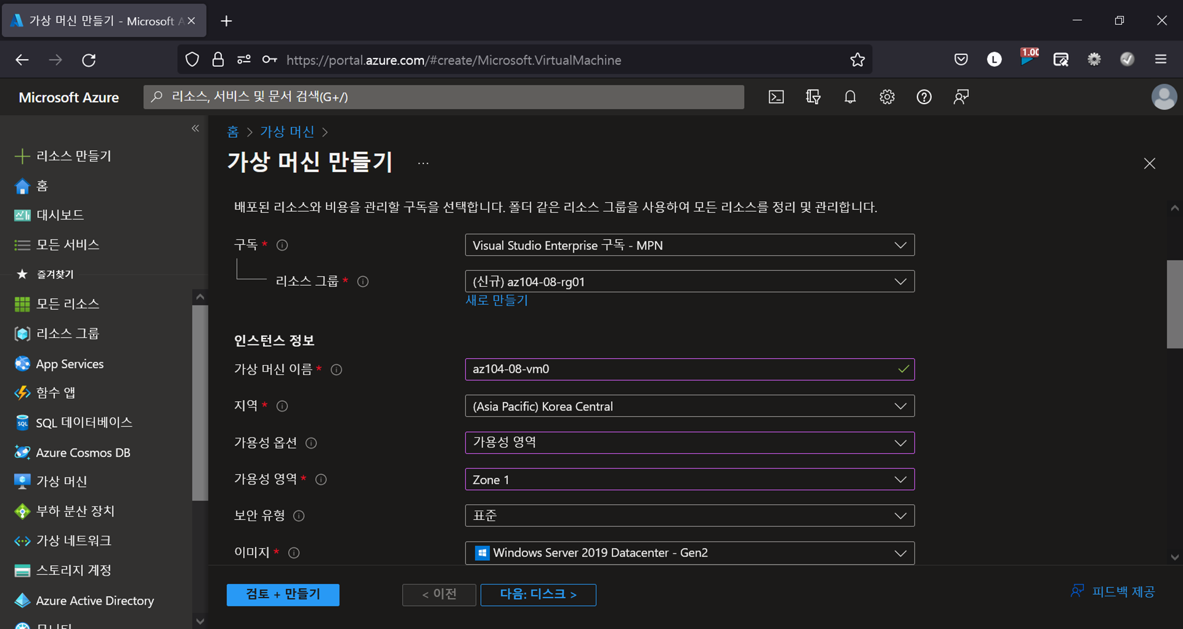Click the 지역 info icon

pos(282,406)
